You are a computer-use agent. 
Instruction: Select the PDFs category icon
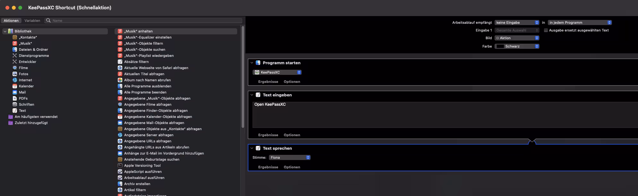coord(15,98)
